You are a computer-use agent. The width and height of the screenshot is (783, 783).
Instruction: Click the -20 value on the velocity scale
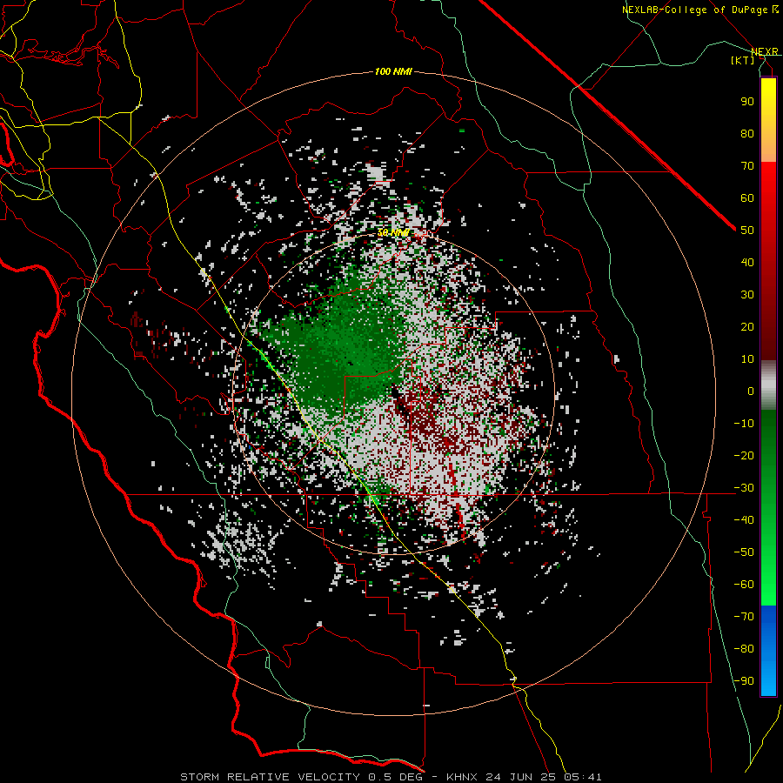coord(744,456)
